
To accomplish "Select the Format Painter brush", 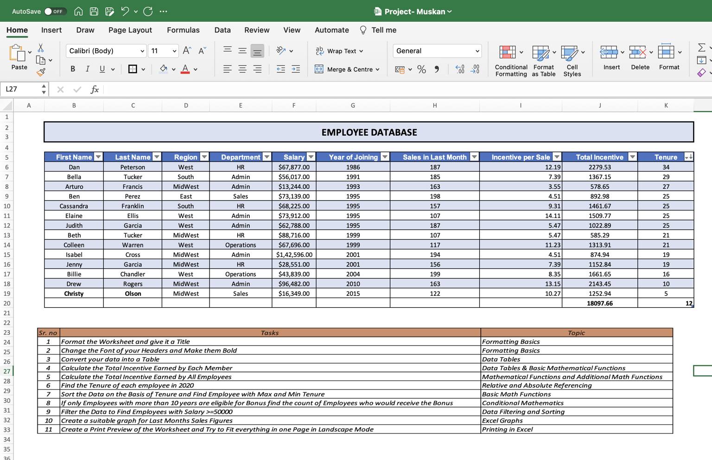I will [41, 72].
